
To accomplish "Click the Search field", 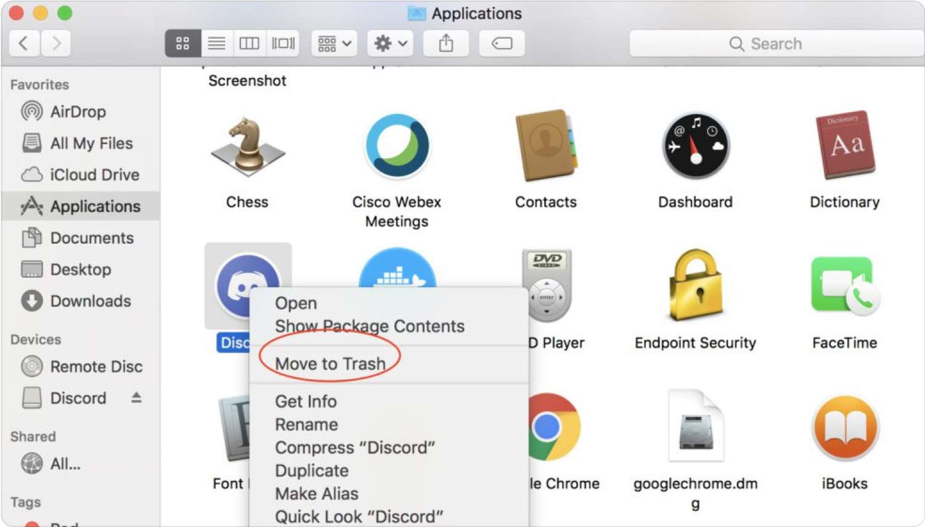I will (776, 44).
